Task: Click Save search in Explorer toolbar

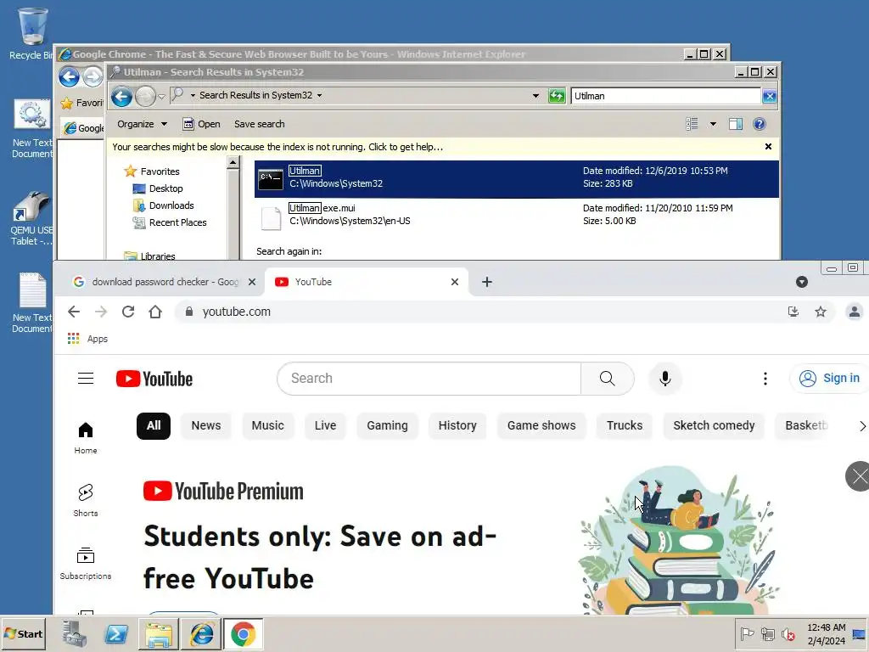Action: [x=260, y=124]
